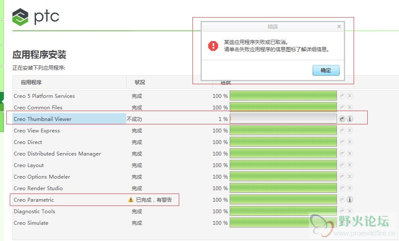Image resolution: width=399 pixels, height=241 pixels.
Task: Click cancel icon for Creo 5 Platform Services
Action: (350, 96)
